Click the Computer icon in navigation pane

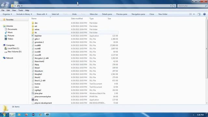tap(4, 45)
